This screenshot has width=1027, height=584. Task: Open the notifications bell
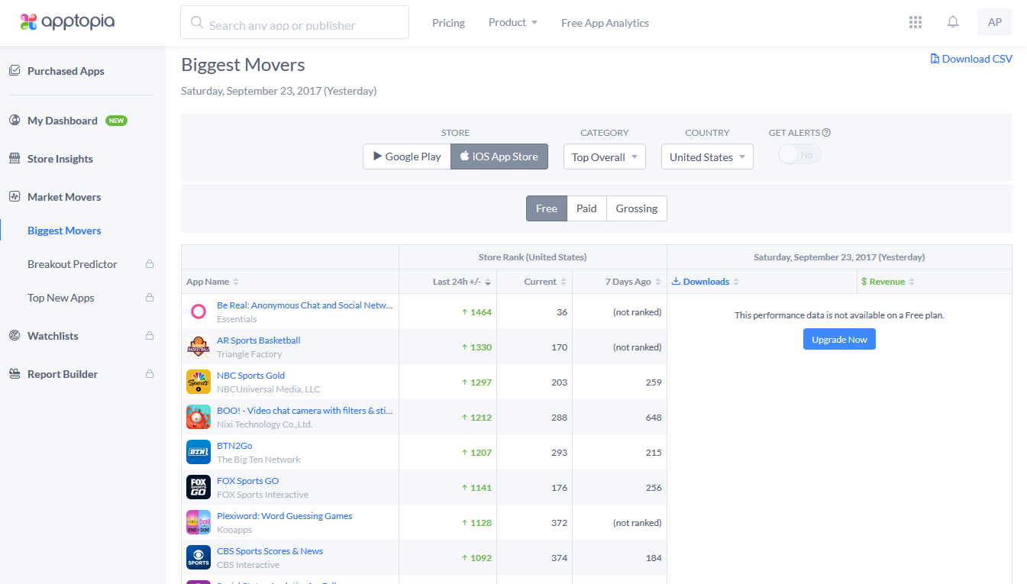pyautogui.click(x=953, y=22)
